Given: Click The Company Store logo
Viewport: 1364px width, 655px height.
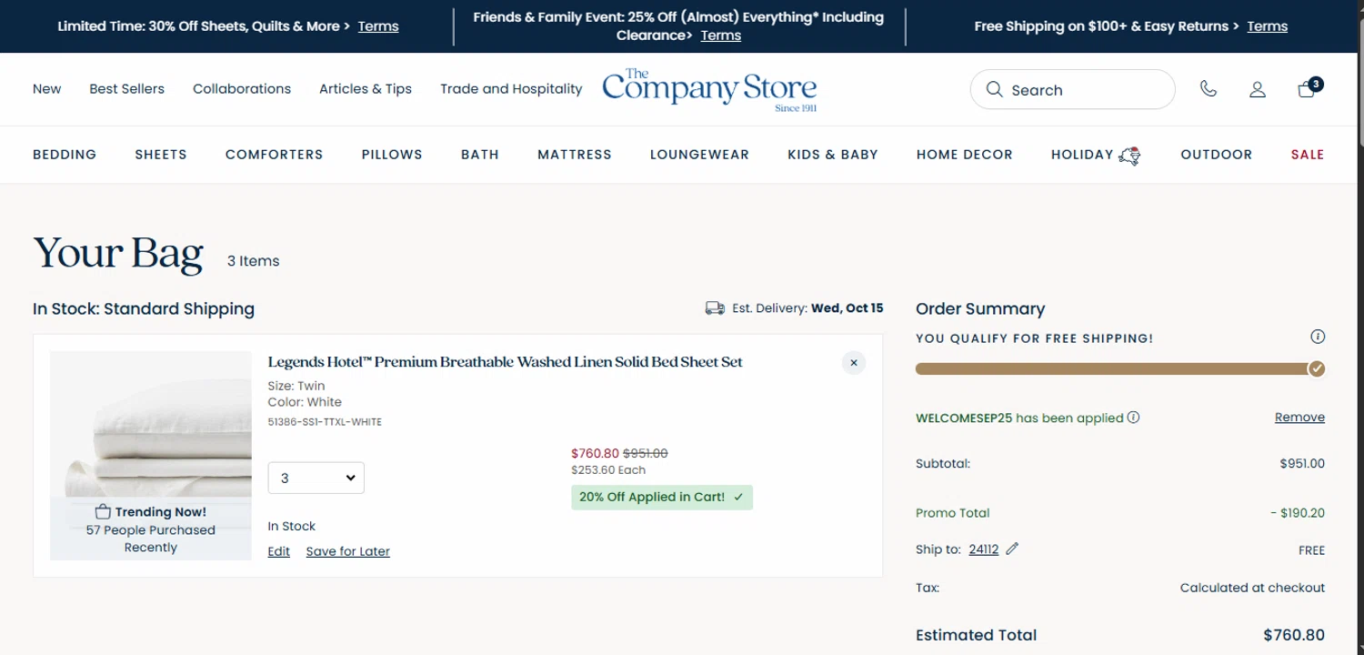Looking at the screenshot, I should click(x=709, y=89).
